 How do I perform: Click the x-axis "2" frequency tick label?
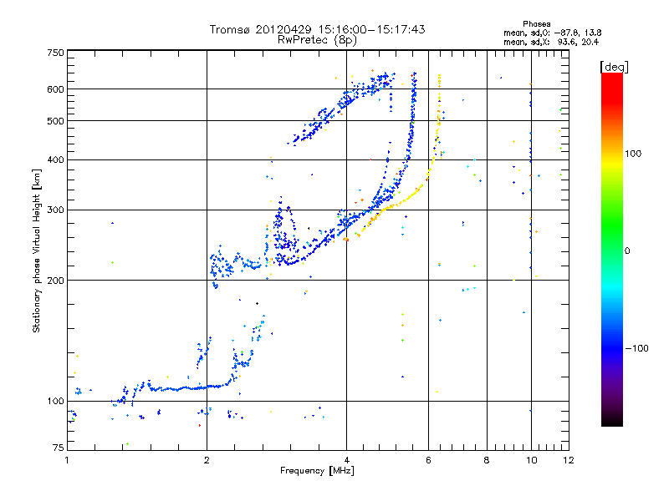click(x=207, y=460)
